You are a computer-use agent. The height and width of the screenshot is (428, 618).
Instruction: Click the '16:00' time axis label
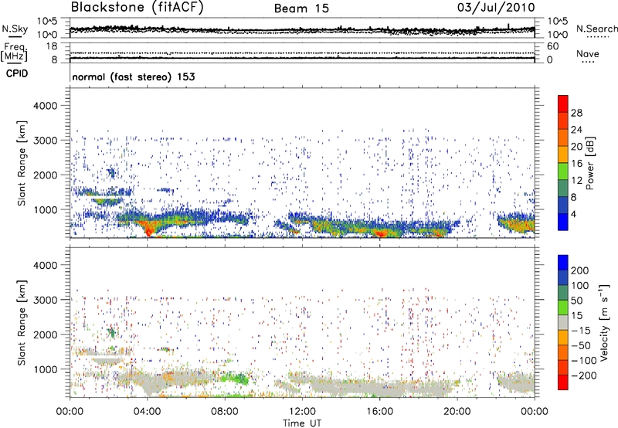click(x=379, y=411)
